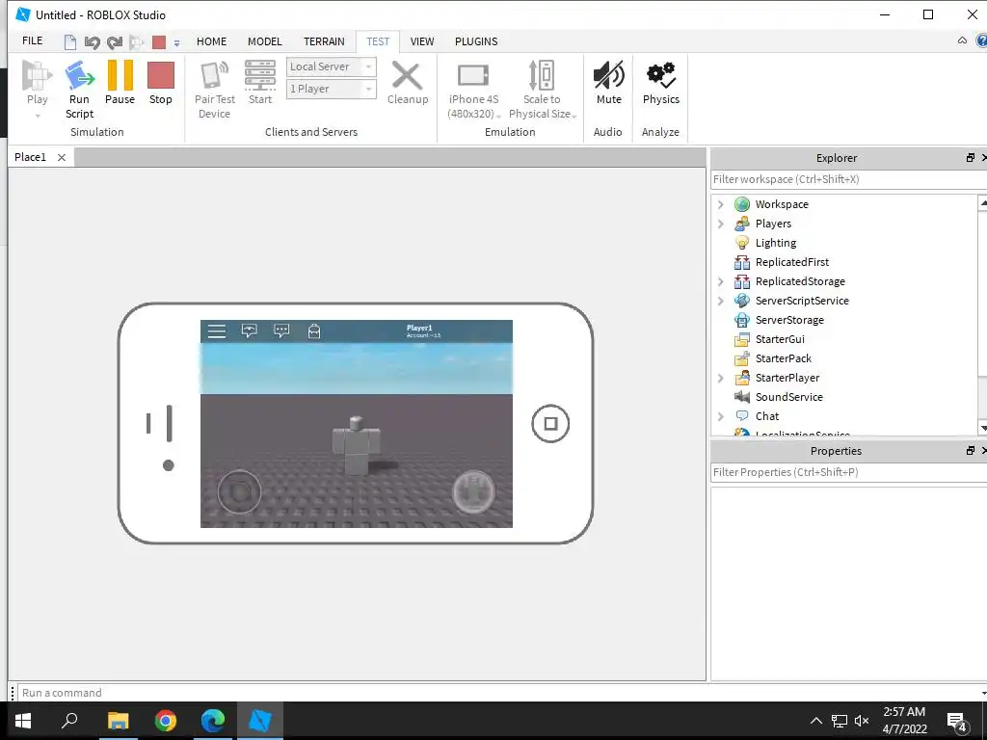This screenshot has width=987, height=740.
Task: Click the emulated phone home button
Action: pyautogui.click(x=550, y=424)
